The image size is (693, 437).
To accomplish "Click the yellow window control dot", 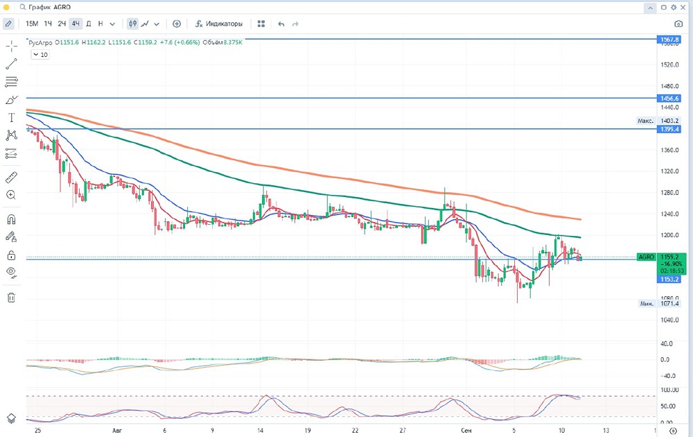I will pyautogui.click(x=6, y=7).
